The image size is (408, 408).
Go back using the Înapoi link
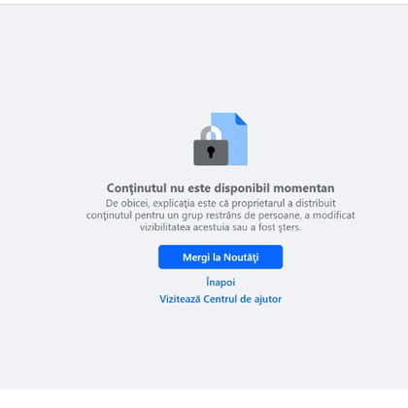[221, 282]
